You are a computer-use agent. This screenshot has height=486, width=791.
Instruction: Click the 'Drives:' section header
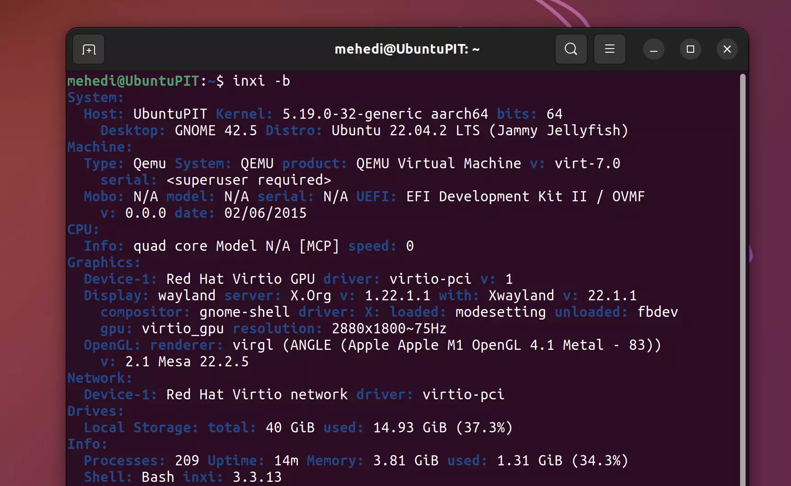point(95,411)
